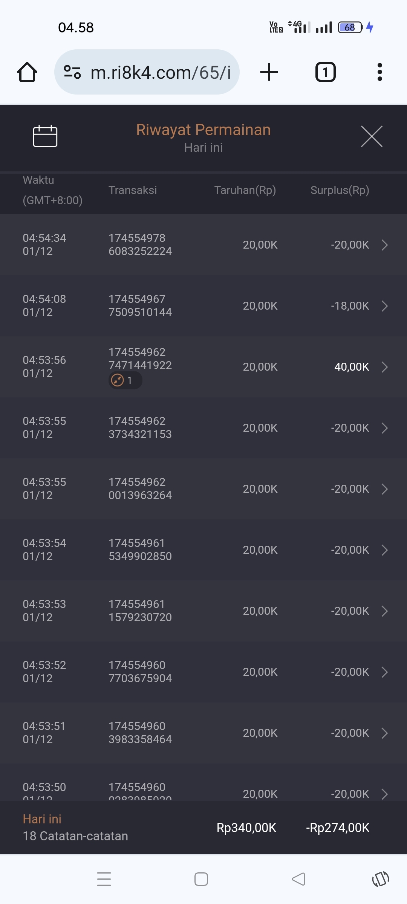Open the tab switcher showing 1 tab

tap(325, 72)
